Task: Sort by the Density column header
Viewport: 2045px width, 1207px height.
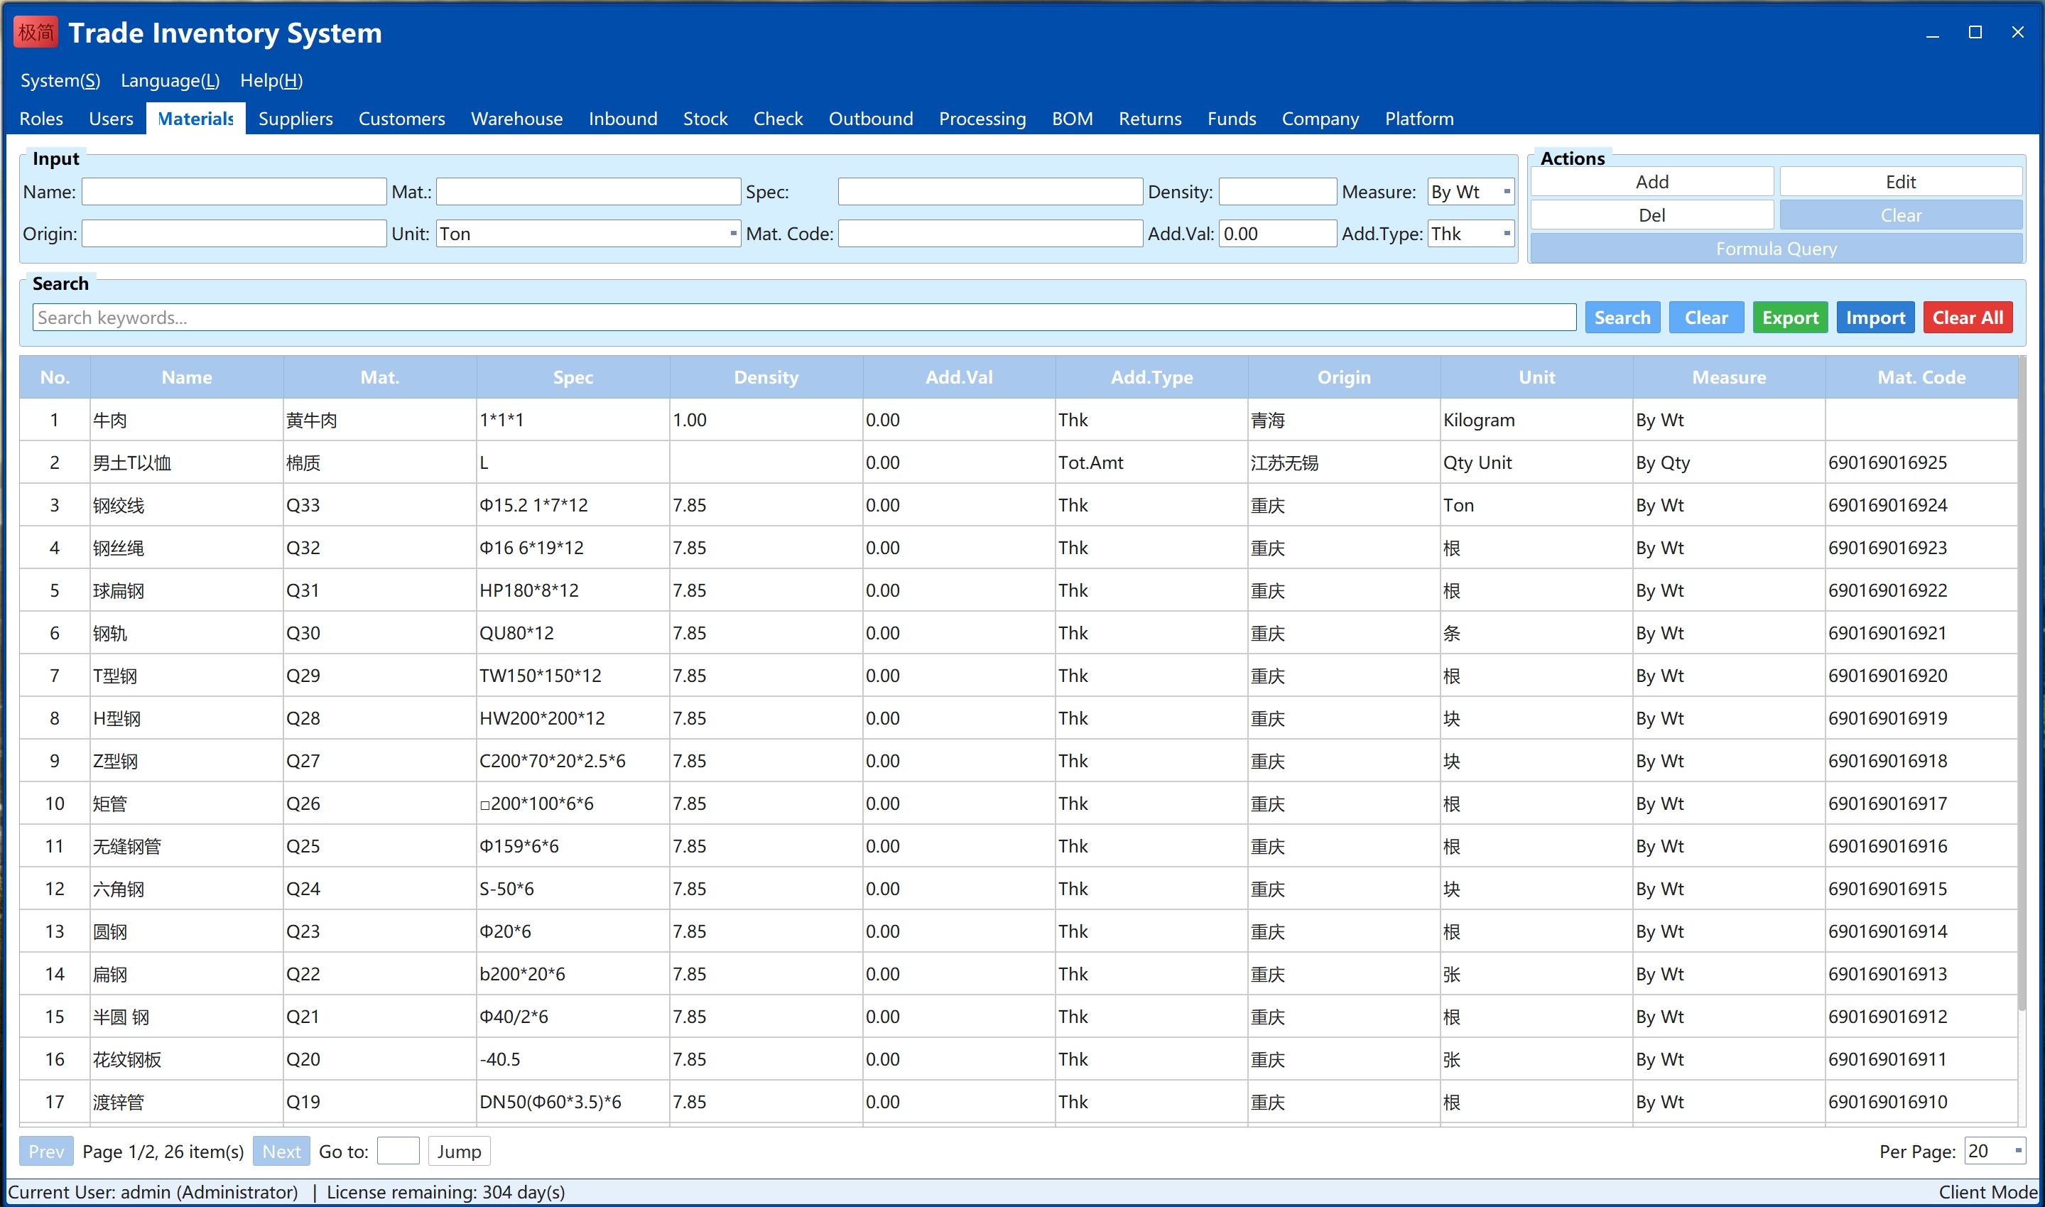Action: 766,377
